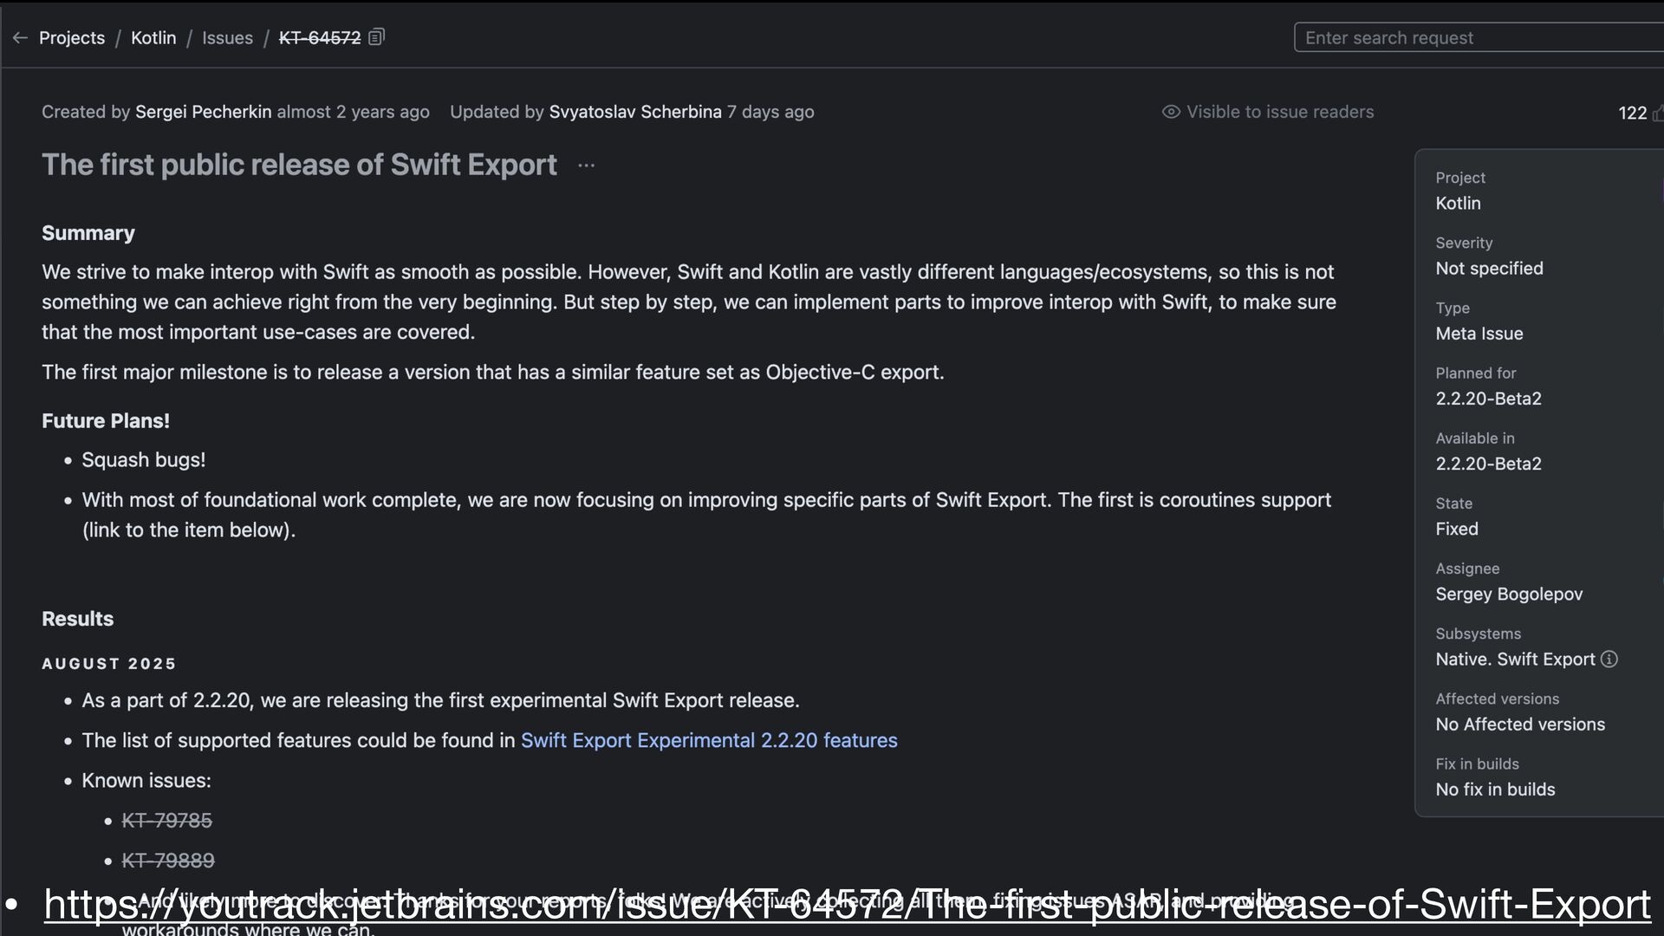This screenshot has height=936, width=1664.
Task: Open Planned for 2.2.20-Beta2 field
Action: (1488, 399)
